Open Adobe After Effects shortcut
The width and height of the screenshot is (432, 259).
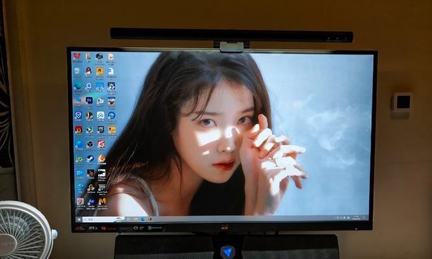point(91,202)
